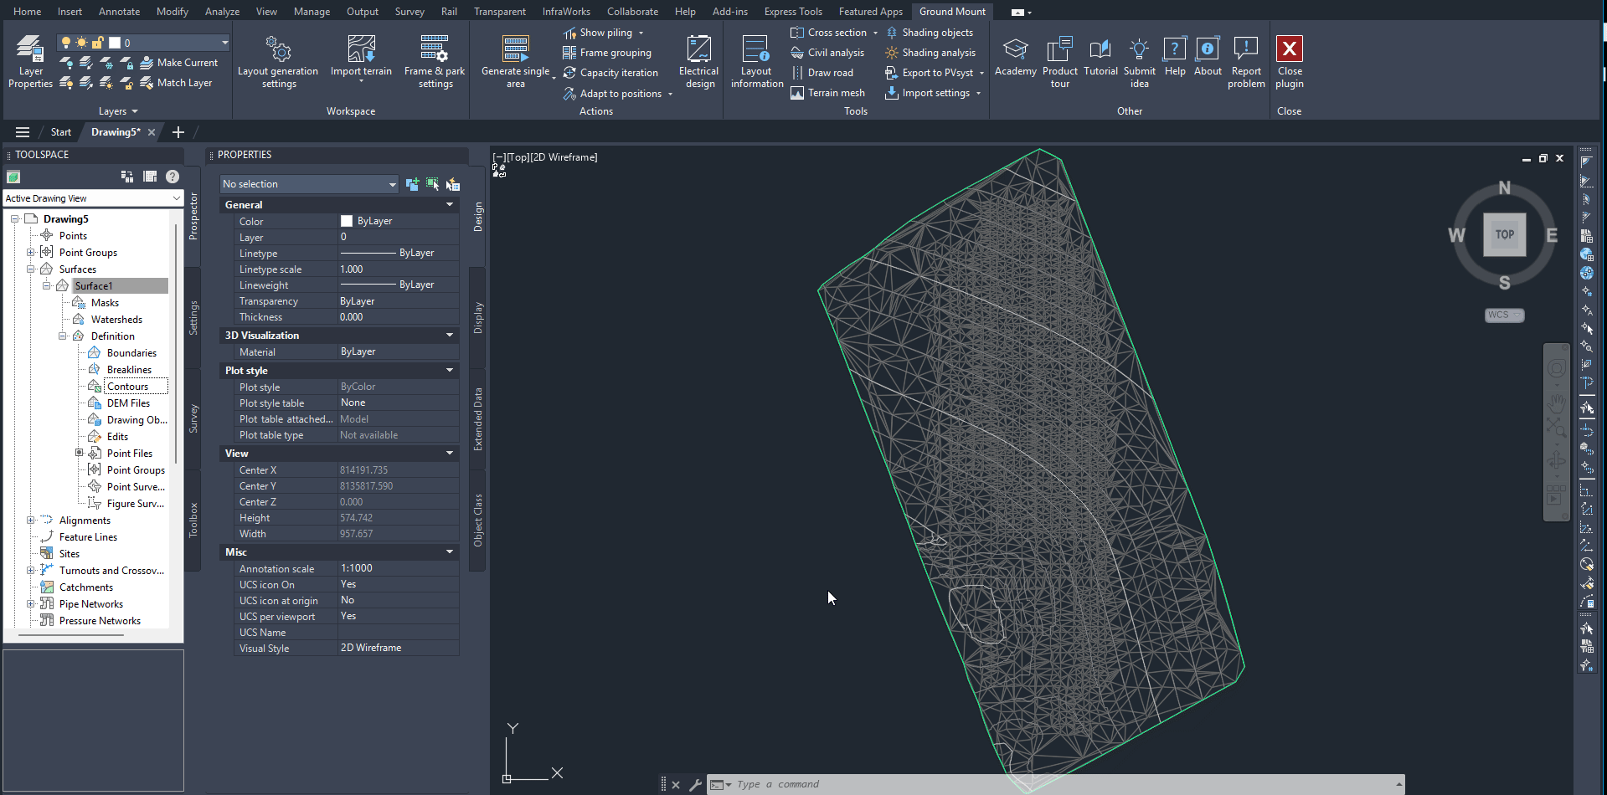The width and height of the screenshot is (1607, 795).
Task: Click Export to PVsyst button
Action: point(930,73)
